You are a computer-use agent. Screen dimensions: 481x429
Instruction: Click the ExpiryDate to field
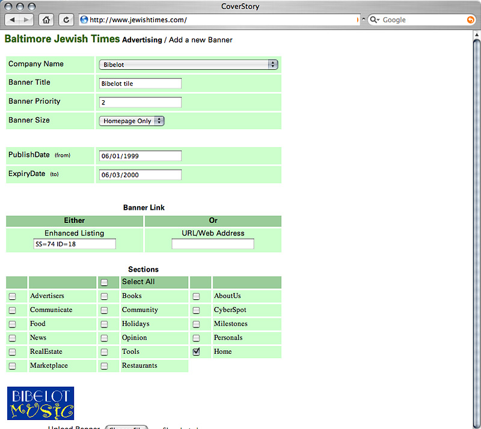pyautogui.click(x=140, y=175)
